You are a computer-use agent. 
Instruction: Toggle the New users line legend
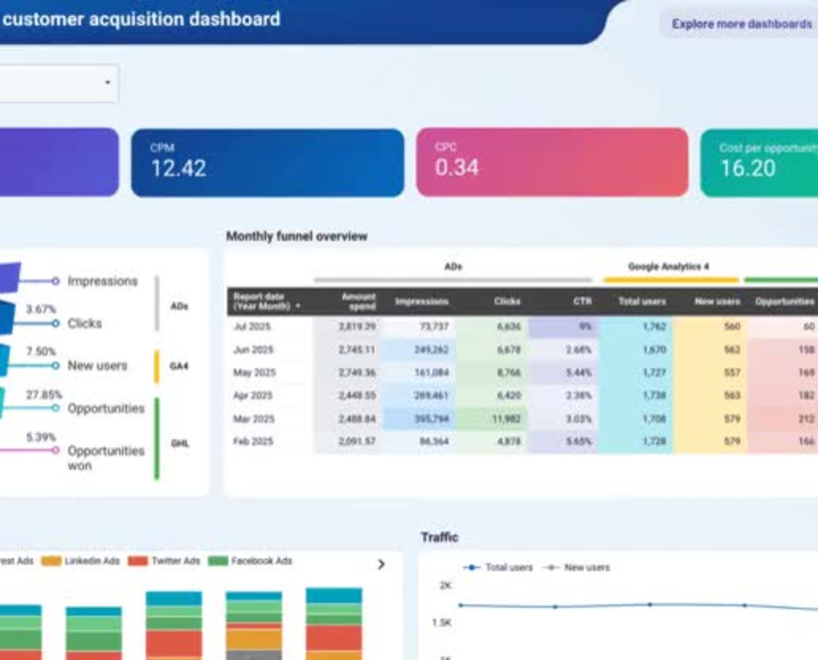pyautogui.click(x=577, y=567)
